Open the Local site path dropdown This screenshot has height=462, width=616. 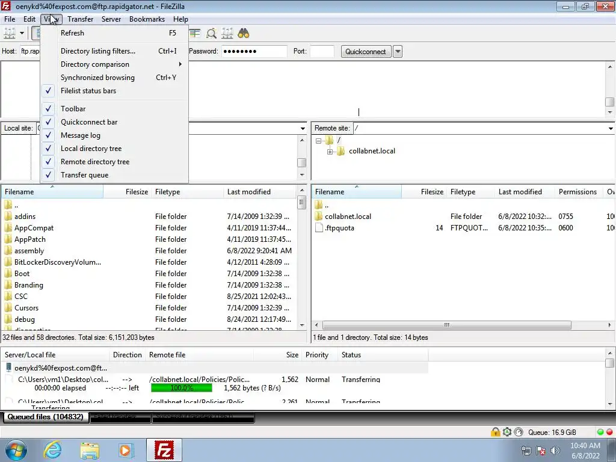click(303, 129)
